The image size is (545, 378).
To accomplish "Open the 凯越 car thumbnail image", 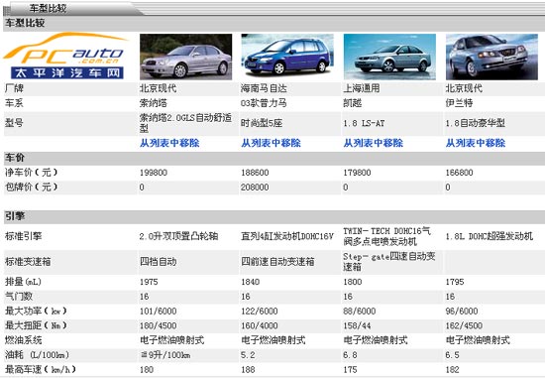I will point(389,57).
